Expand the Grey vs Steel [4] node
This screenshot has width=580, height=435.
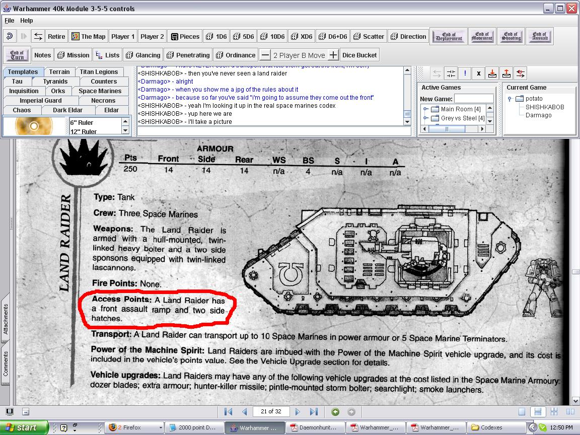click(426, 118)
